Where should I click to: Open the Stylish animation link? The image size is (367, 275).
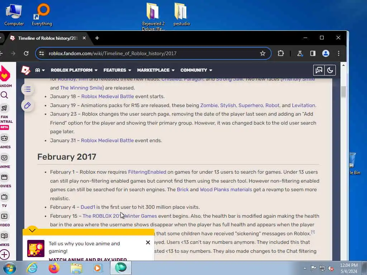pyautogui.click(x=228, y=105)
